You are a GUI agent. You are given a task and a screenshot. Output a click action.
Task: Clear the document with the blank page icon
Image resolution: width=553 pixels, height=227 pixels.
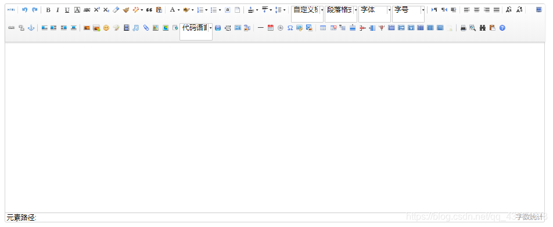click(238, 10)
